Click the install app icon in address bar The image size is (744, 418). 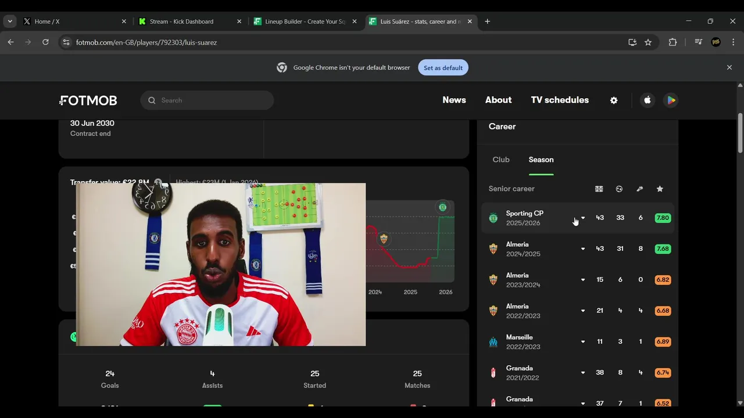click(x=632, y=42)
